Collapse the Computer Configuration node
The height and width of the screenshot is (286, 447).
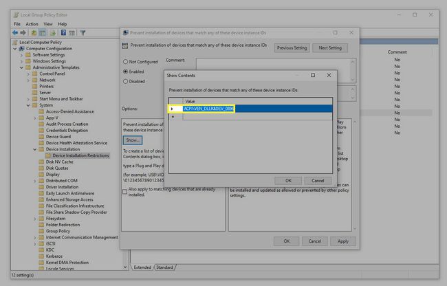point(15,49)
